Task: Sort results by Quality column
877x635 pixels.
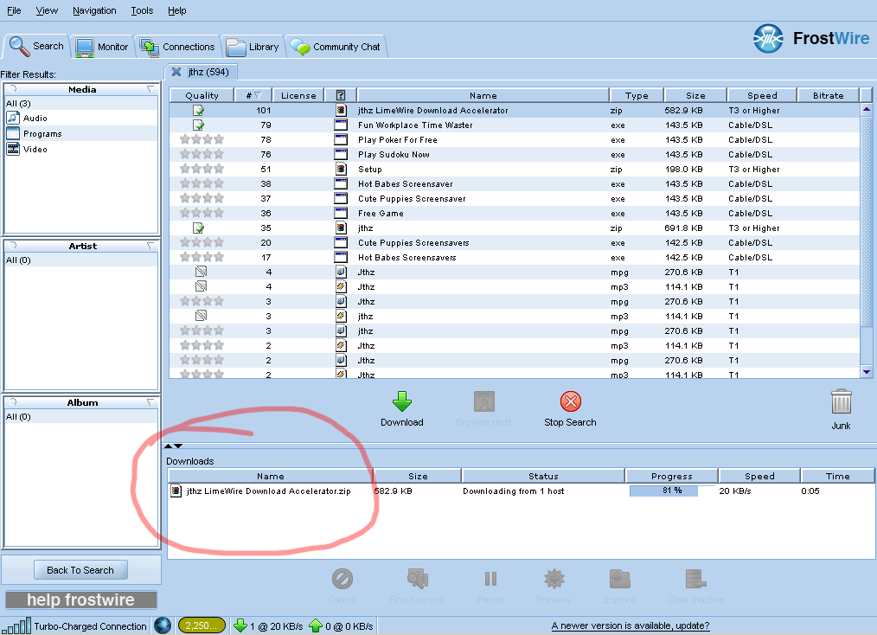Action: coord(202,96)
